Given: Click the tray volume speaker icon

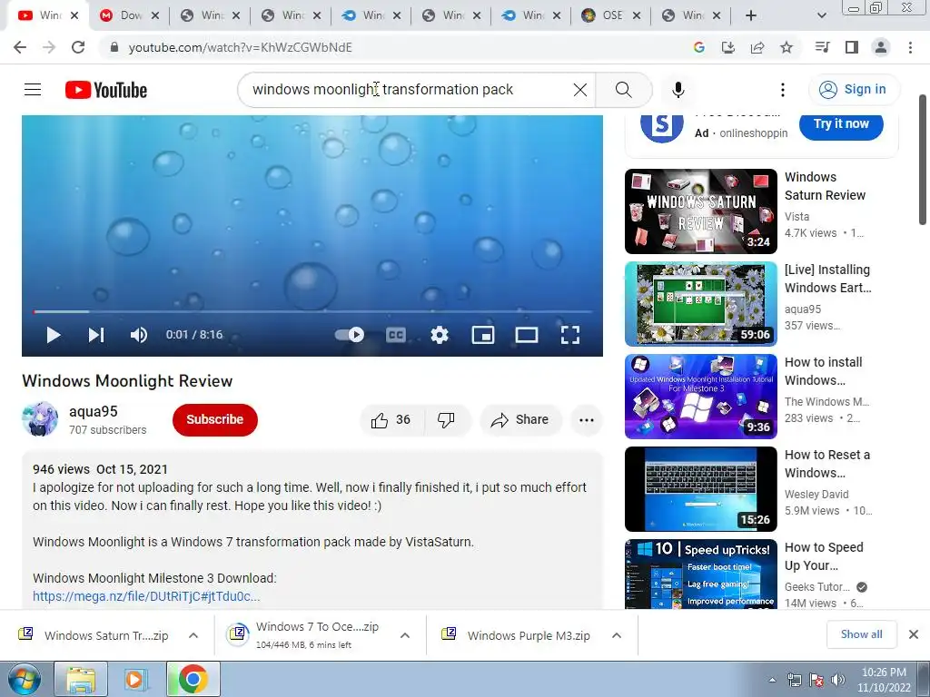Looking at the screenshot, I should click(838, 680).
